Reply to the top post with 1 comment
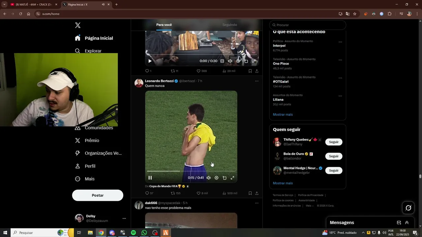 148,71
